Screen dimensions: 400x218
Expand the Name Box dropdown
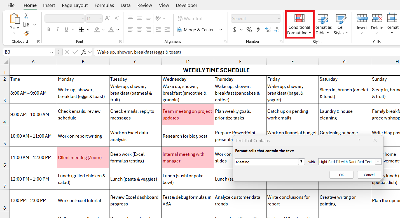pos(52,52)
